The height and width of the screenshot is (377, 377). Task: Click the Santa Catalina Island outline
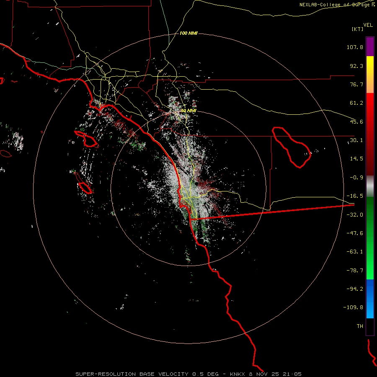(x=87, y=139)
